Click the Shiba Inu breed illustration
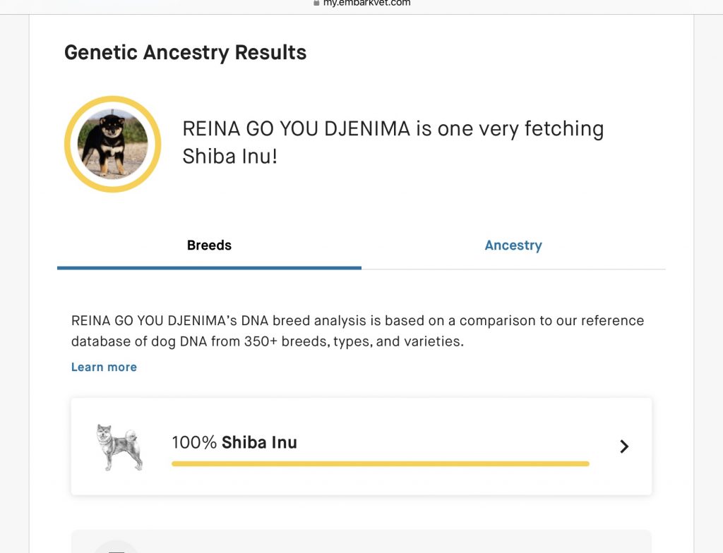Viewport: 723px width, 553px height. coord(119,446)
